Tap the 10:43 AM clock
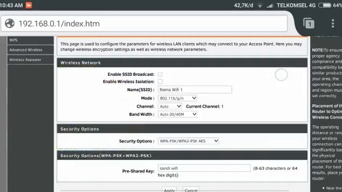Image resolution: width=342 pixels, height=192 pixels. [x=11, y=5]
